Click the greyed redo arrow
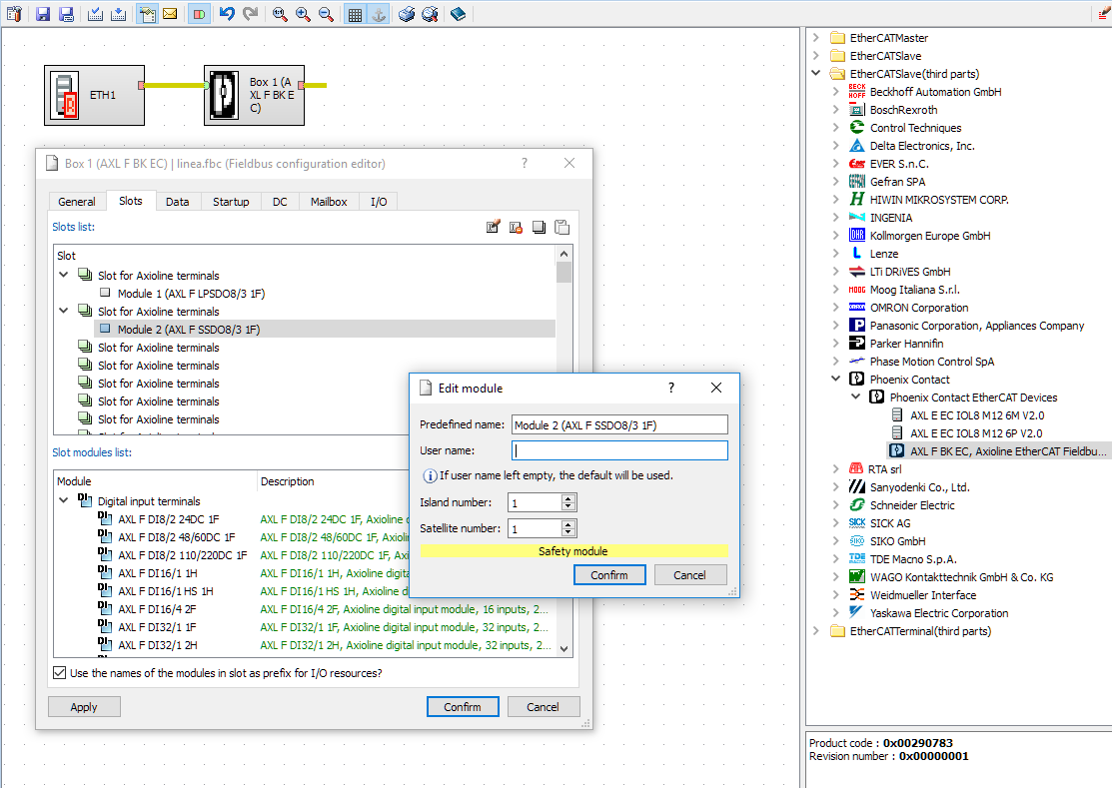Viewport: 1112px width, 788px height. tap(251, 13)
